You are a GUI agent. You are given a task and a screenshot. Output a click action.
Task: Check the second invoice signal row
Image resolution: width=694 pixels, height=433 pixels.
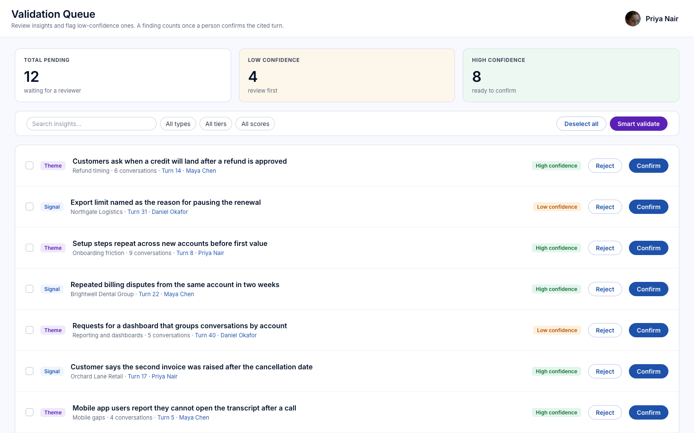coord(29,371)
